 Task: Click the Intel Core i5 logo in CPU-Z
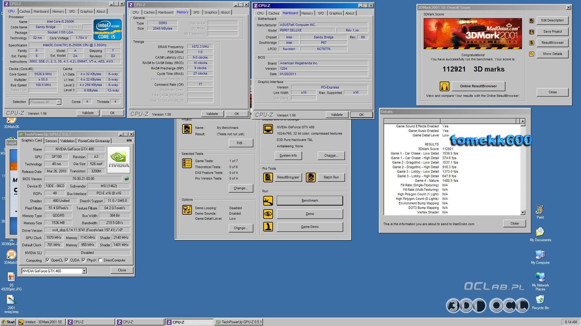point(107,30)
